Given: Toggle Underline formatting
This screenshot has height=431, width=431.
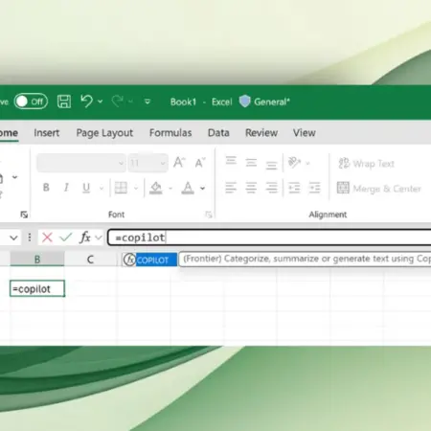Looking at the screenshot, I should pyautogui.click(x=86, y=188).
